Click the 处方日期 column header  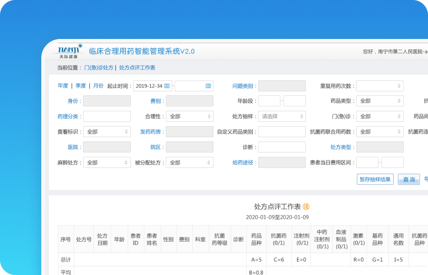click(x=102, y=239)
